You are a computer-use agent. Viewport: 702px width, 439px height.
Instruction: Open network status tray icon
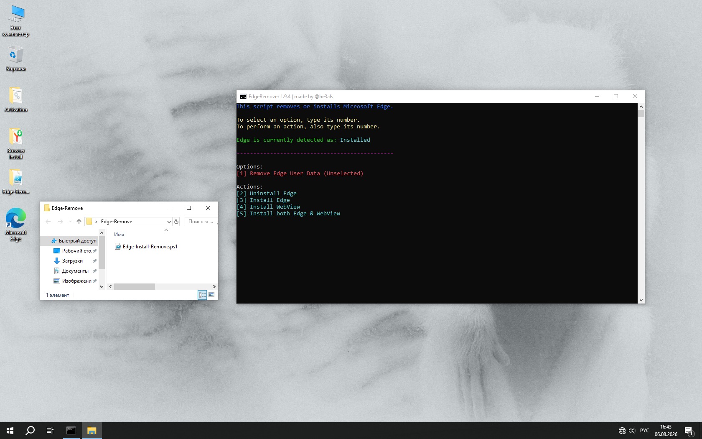click(x=622, y=431)
